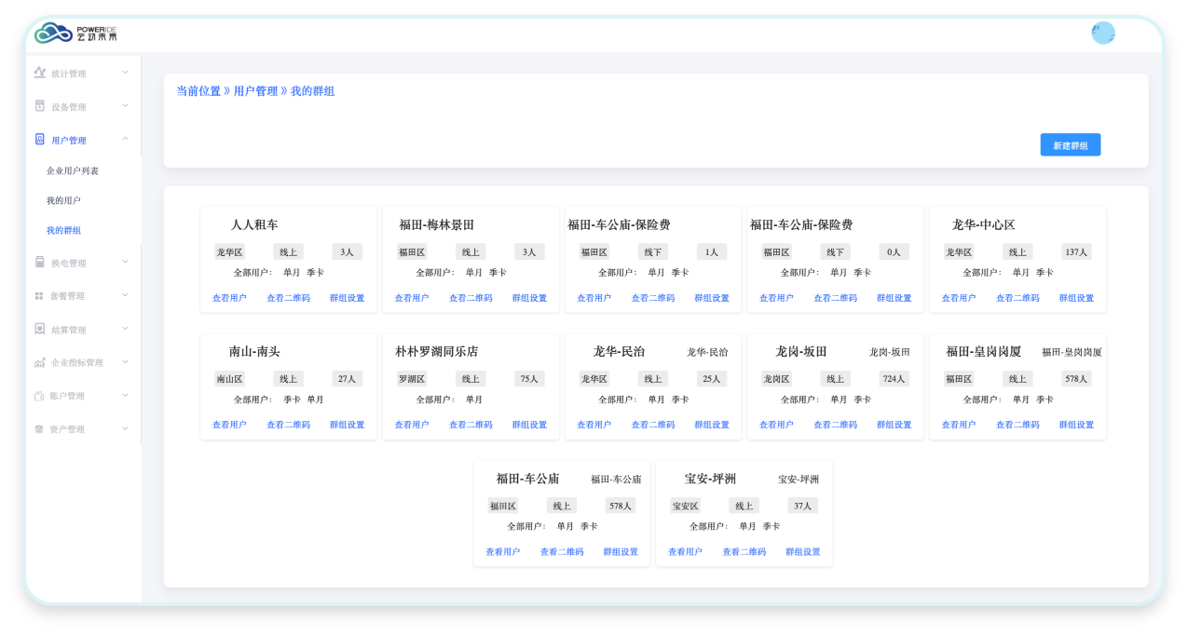The height and width of the screenshot is (636, 1188).
Task: Expand the 换电管理 chevron arrow
Action: coord(126,262)
